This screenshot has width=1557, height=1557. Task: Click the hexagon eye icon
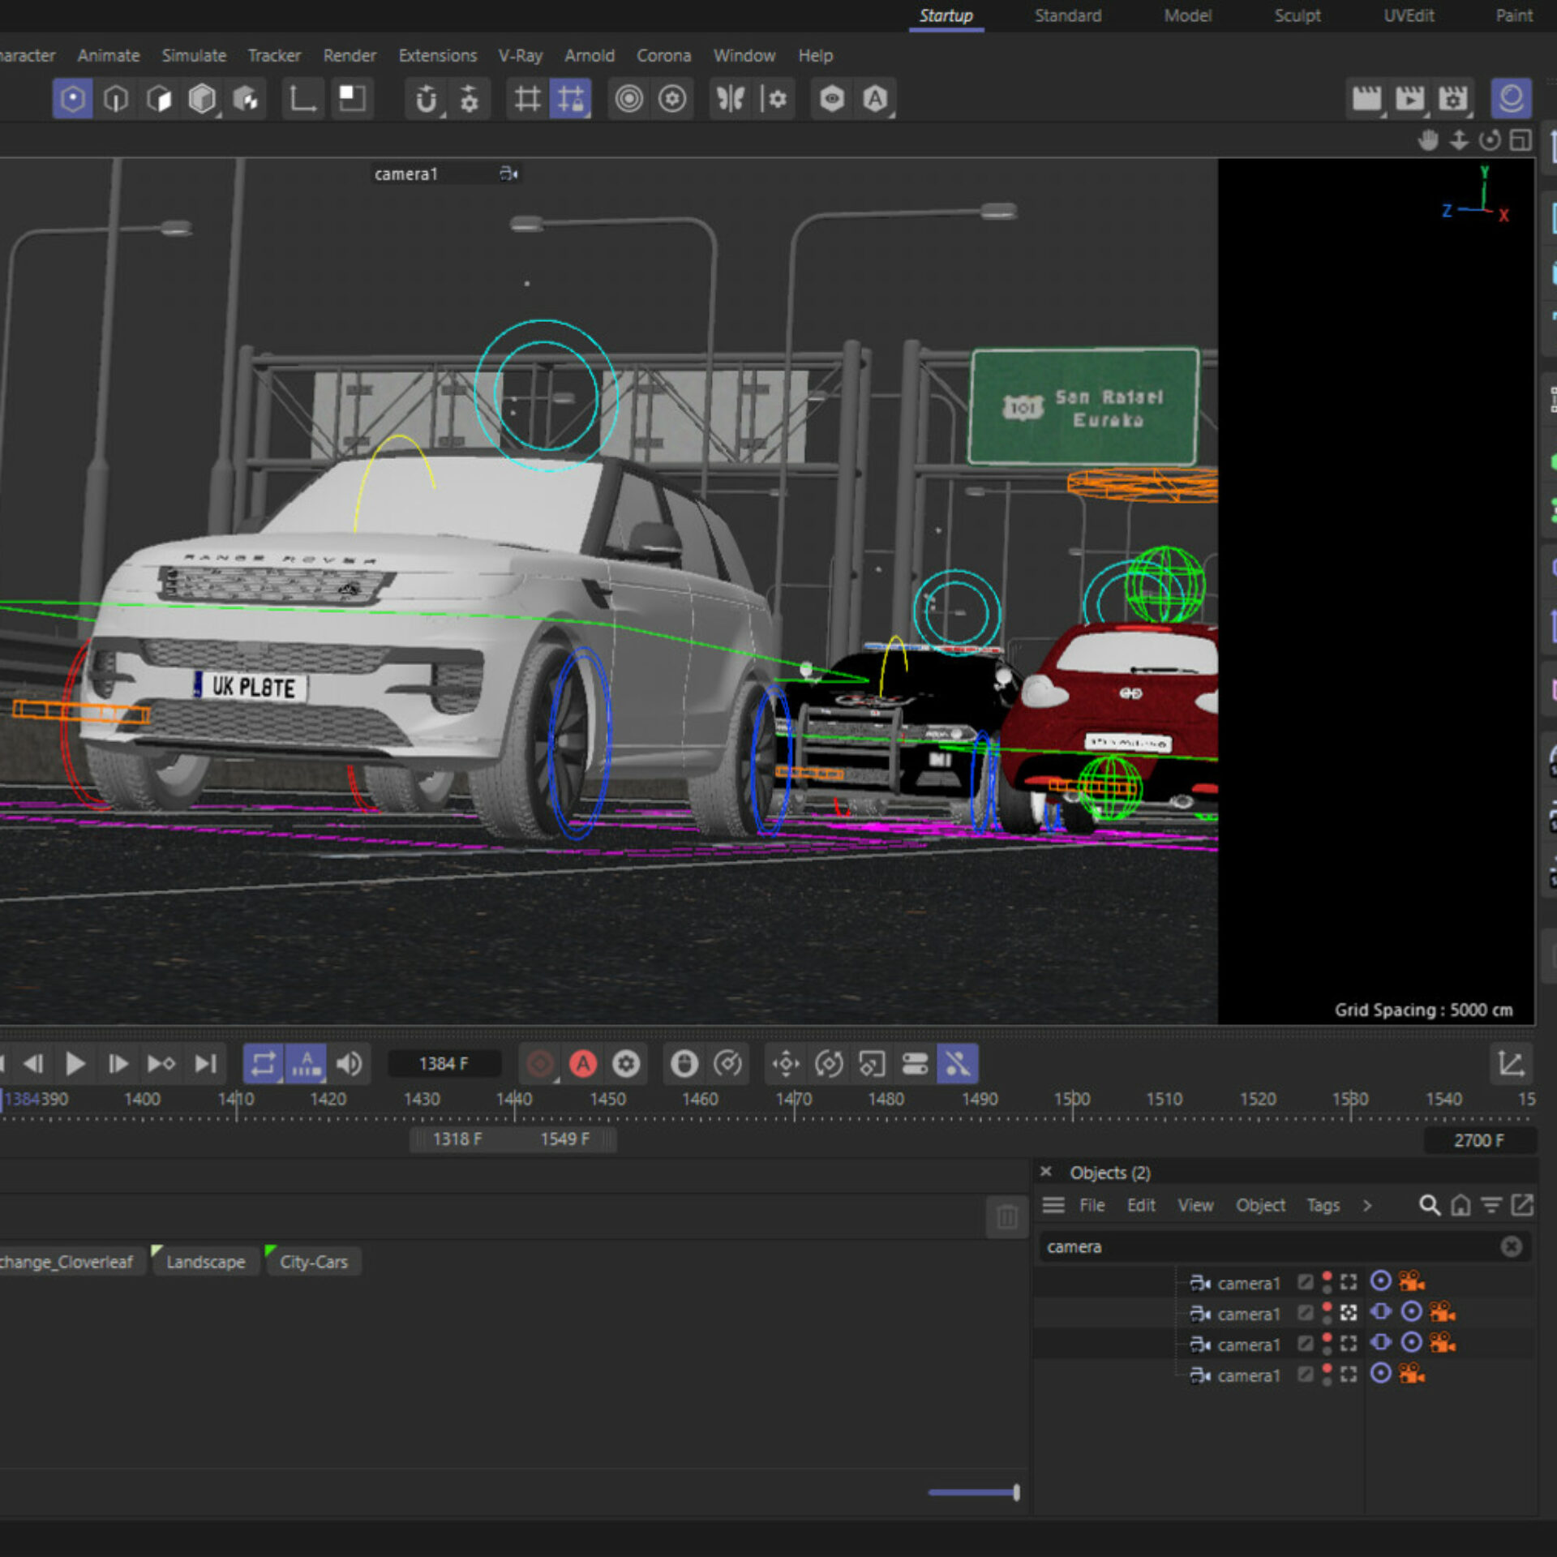[x=832, y=99]
